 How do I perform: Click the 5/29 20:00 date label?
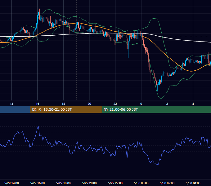[x=89, y=183]
